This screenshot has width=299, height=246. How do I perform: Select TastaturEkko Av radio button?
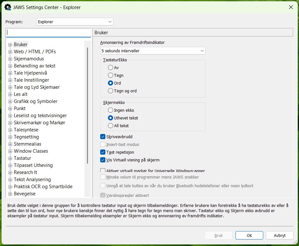pyautogui.click(x=111, y=67)
